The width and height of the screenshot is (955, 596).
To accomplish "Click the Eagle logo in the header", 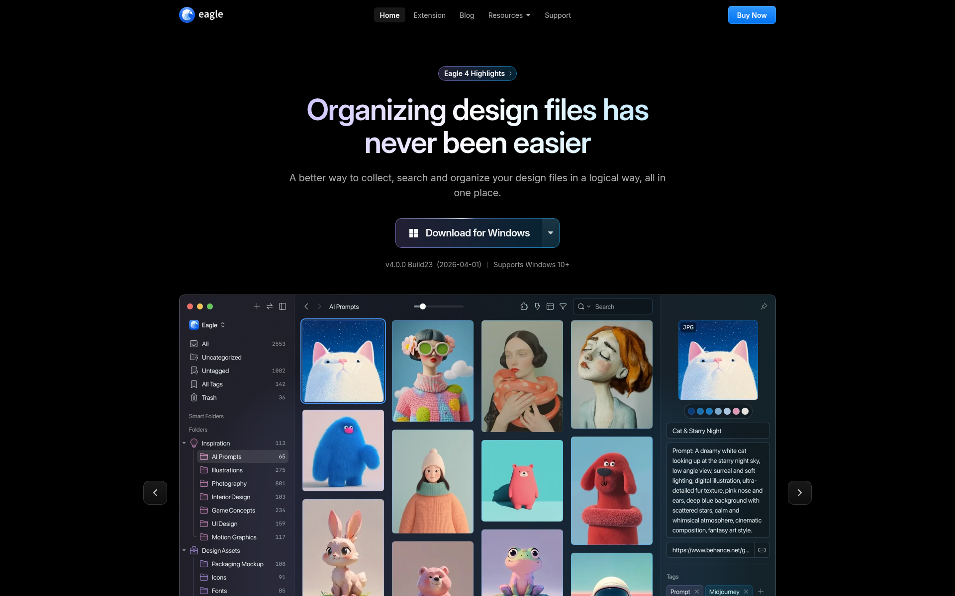I will pyautogui.click(x=201, y=15).
